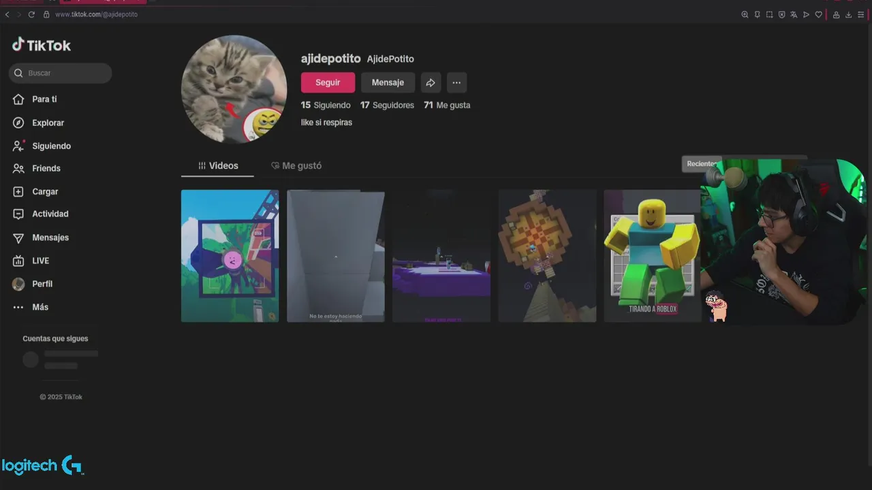
Task: Open Cargar to upload a video
Action: (45, 192)
